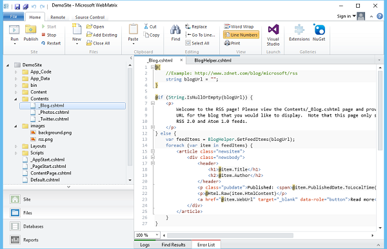Click the horizontal scrollbar under the editor
Screen dimensions: 387x249
pos(230,235)
